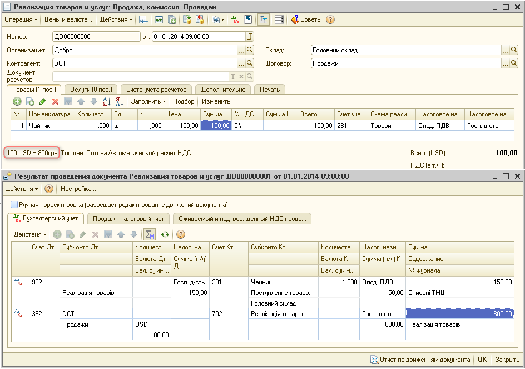This screenshot has height=369, width=525.
Task: Switch to the Услуги (0 поз.) tab
Action: coord(91,90)
